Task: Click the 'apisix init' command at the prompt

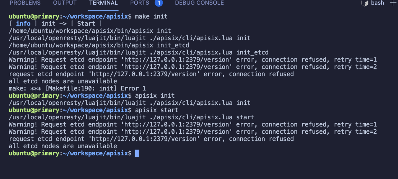Action: (x=155, y=95)
